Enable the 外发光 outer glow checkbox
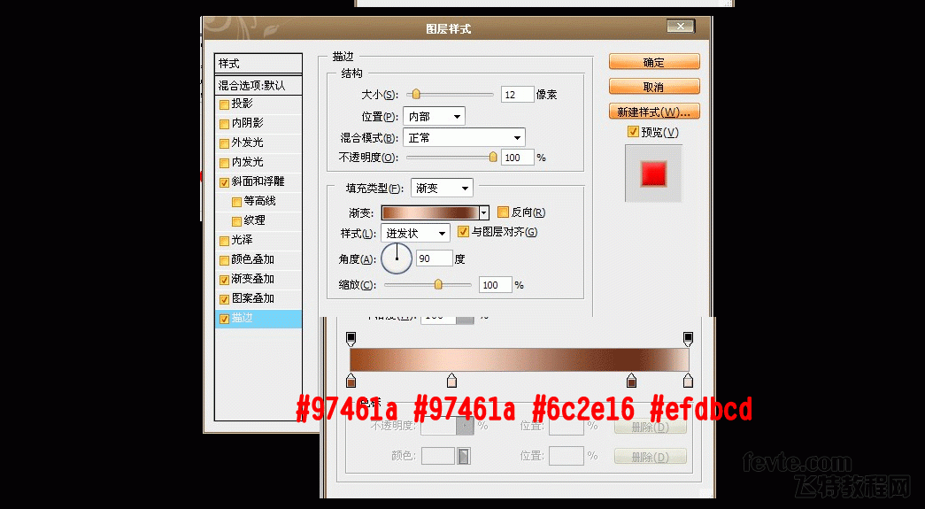The image size is (925, 509). click(x=224, y=144)
